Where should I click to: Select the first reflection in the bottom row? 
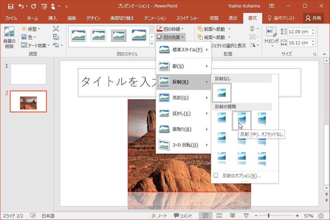click(222, 160)
